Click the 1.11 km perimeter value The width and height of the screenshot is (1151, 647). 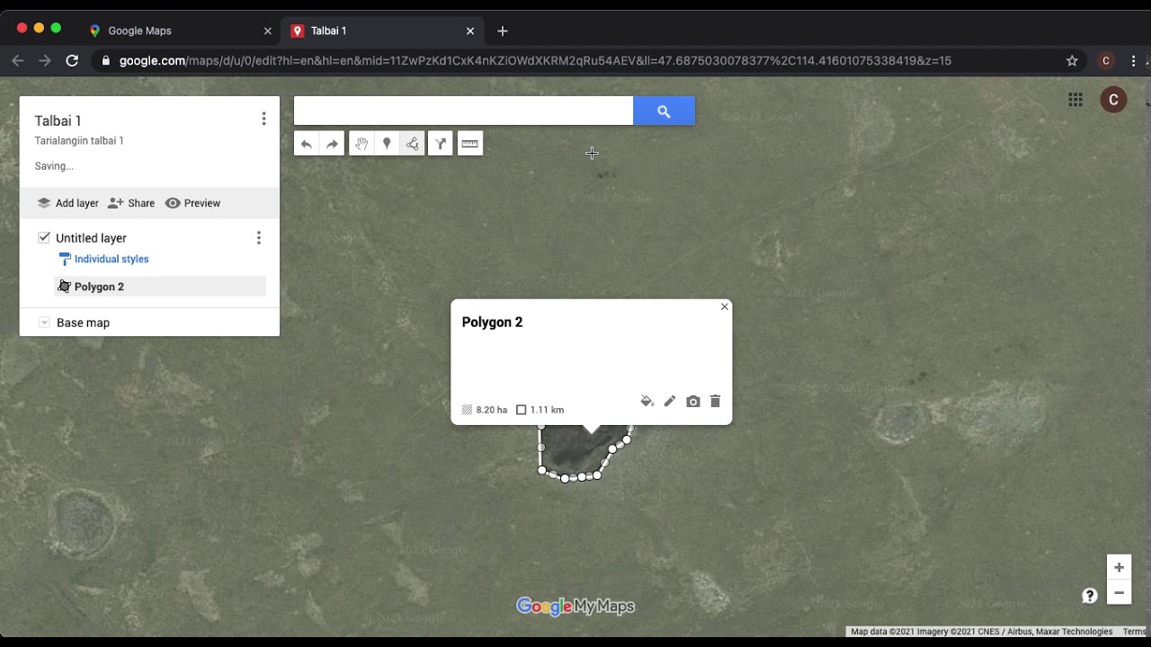(x=547, y=410)
